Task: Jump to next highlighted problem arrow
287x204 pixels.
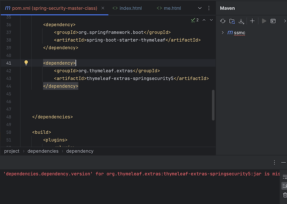Action: 211,20
